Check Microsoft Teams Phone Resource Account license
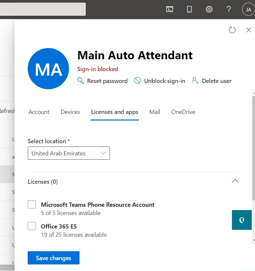 tap(32, 205)
